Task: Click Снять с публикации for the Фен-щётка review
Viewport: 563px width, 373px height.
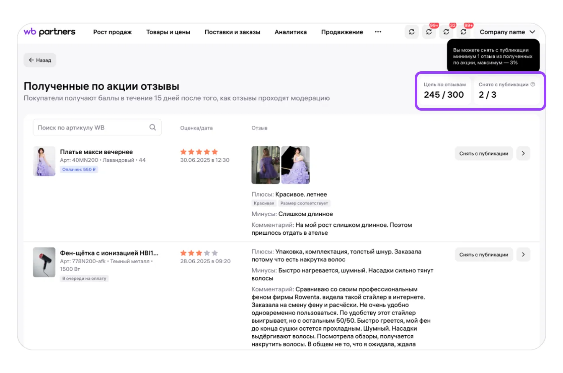Action: coord(483,254)
